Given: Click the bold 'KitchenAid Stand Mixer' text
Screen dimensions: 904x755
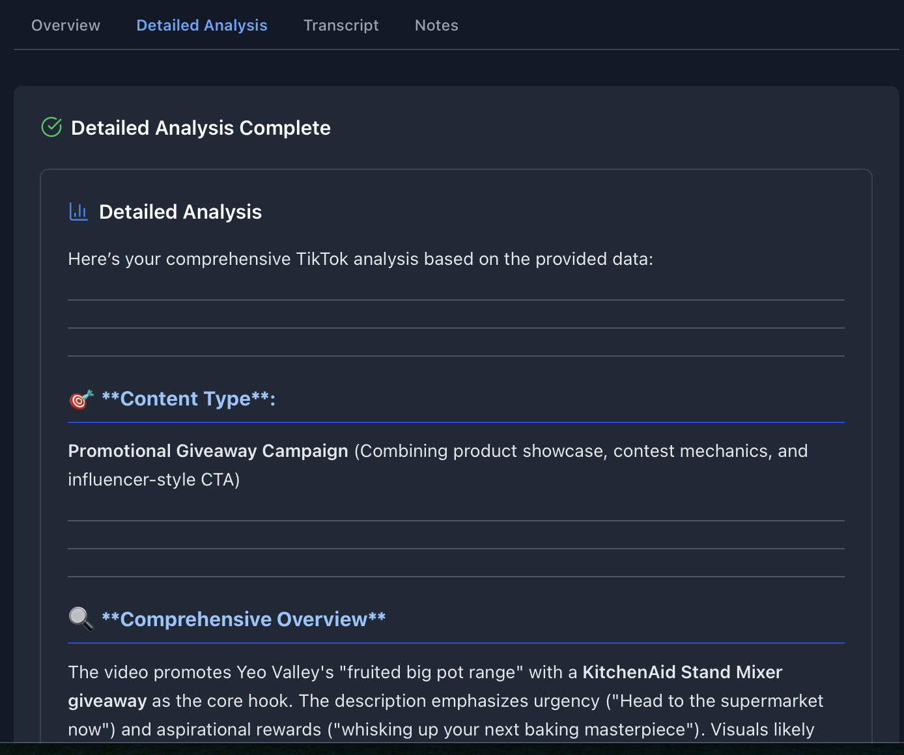Looking at the screenshot, I should pos(683,672).
